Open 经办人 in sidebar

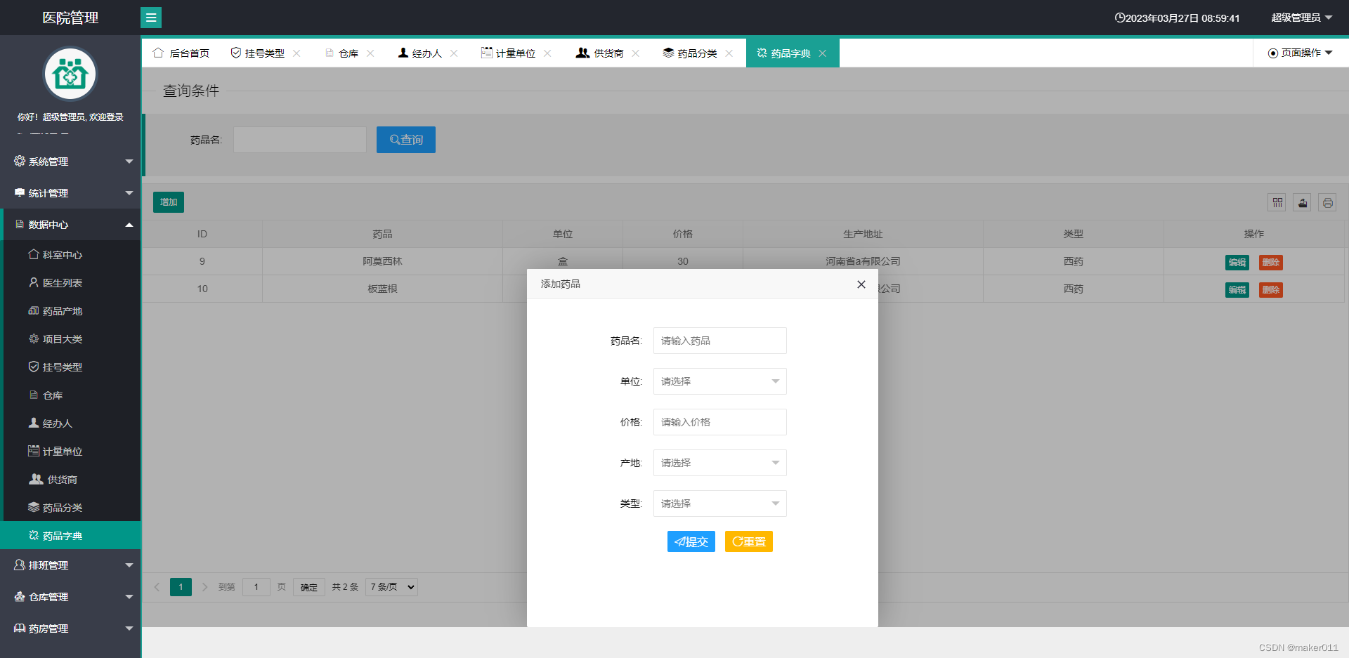(x=72, y=423)
